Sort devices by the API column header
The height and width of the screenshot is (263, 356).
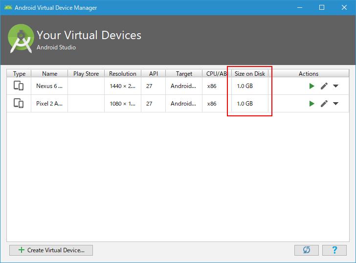[x=154, y=73]
